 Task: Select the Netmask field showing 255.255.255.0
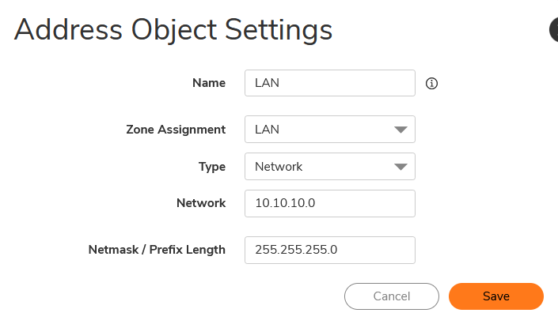pos(330,250)
